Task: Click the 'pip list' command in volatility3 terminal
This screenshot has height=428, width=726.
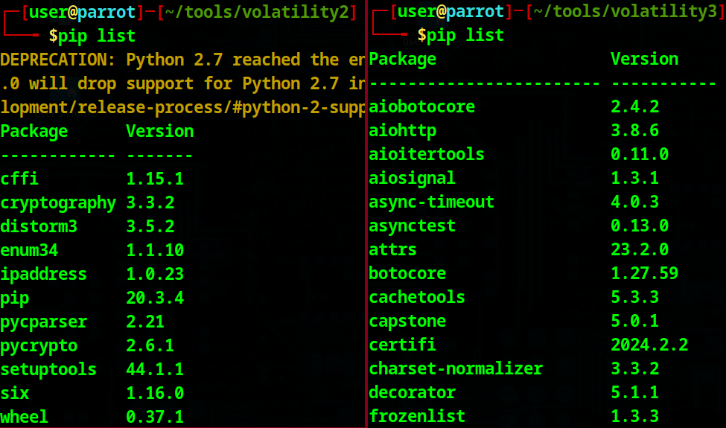Action: [x=466, y=35]
